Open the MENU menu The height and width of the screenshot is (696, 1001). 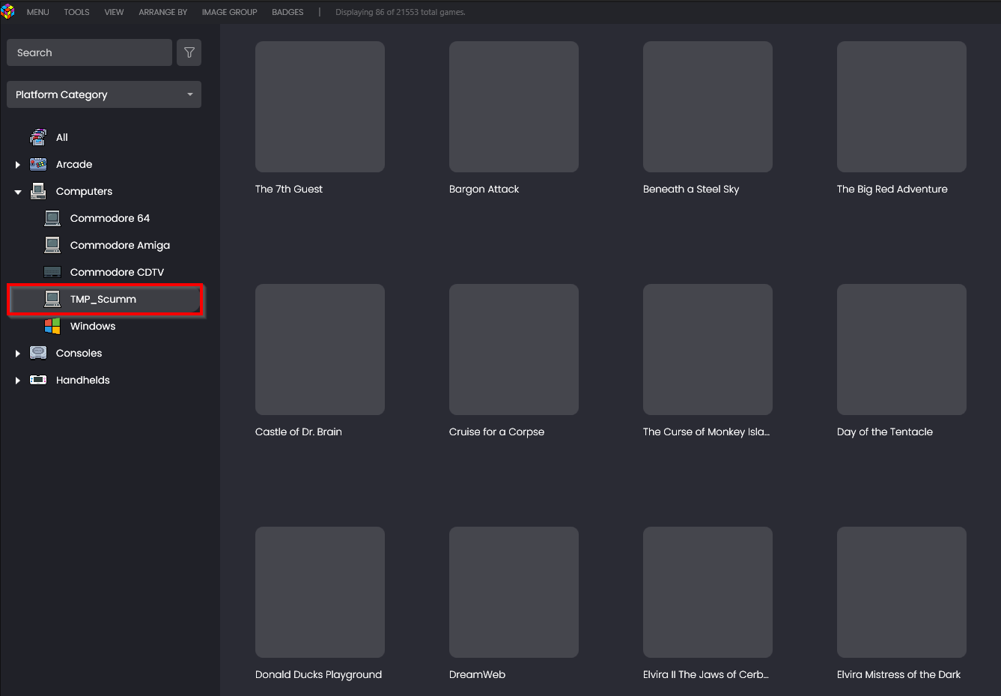[37, 12]
